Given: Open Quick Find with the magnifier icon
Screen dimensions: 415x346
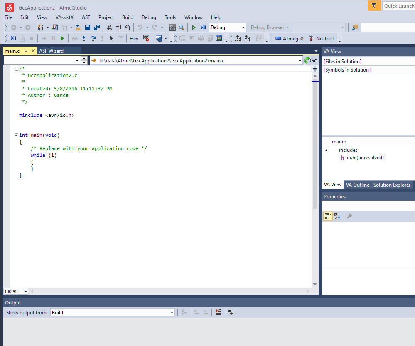Looking at the screenshot, I should tap(182, 27).
